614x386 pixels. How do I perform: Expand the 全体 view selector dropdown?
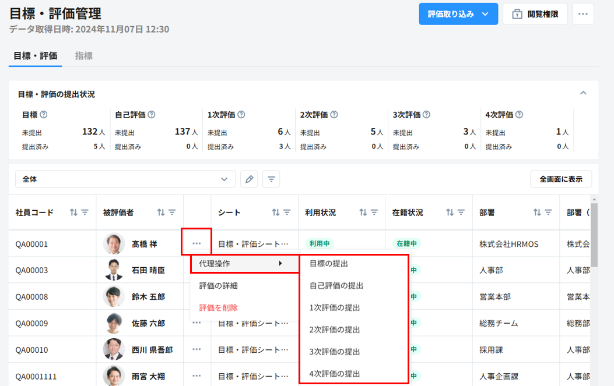[x=125, y=179]
